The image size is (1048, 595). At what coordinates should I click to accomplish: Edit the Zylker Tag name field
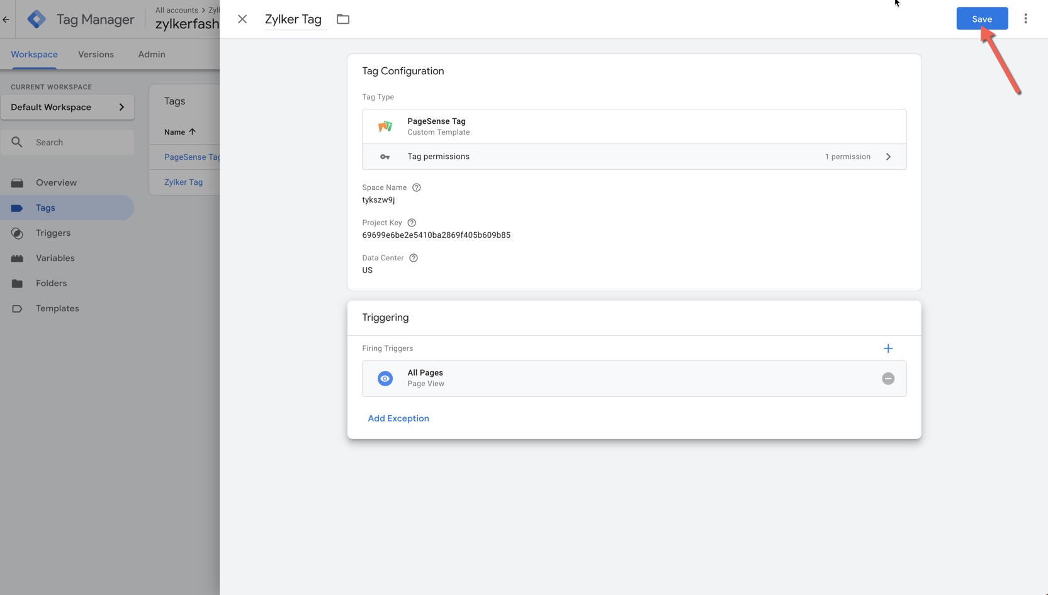pos(296,19)
